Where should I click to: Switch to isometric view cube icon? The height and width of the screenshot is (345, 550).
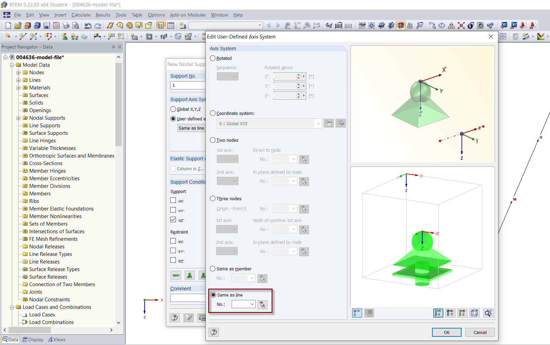point(474,313)
